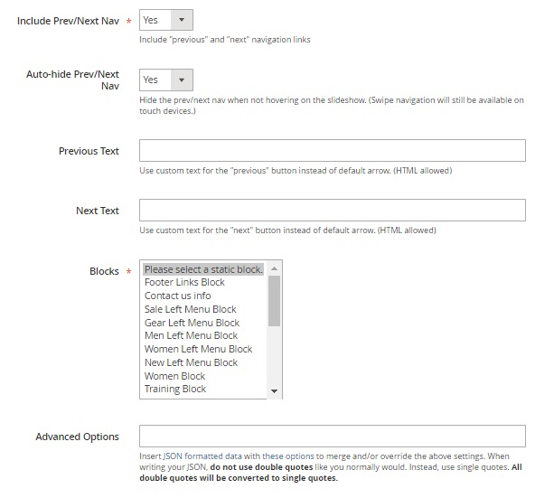Image resolution: width=554 pixels, height=498 pixels.
Task: Choose Women Left Menu Block
Action: (198, 349)
